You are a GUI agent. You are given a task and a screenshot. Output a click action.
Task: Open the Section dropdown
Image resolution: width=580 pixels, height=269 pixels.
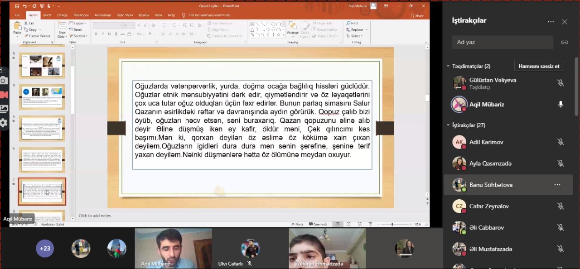point(78,36)
